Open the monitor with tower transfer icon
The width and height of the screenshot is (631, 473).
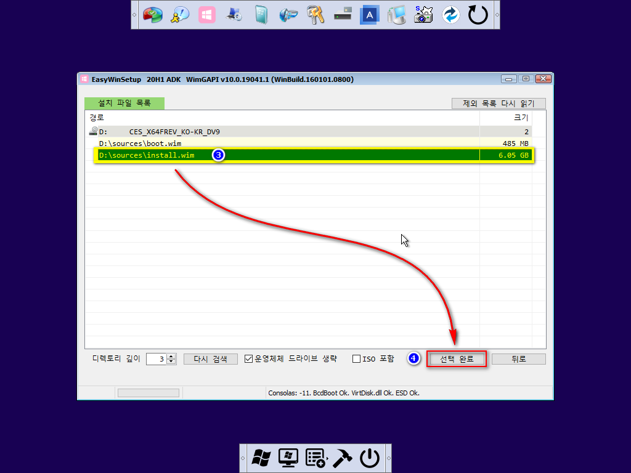click(x=397, y=15)
